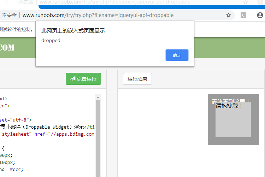Click the stylesheet href code line
Image resolution: width=265 pixels, height=177 pixels.
(48, 134)
